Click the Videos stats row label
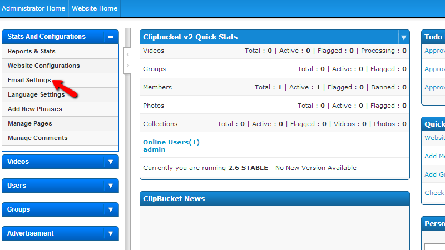This screenshot has width=445, height=250. point(154,51)
